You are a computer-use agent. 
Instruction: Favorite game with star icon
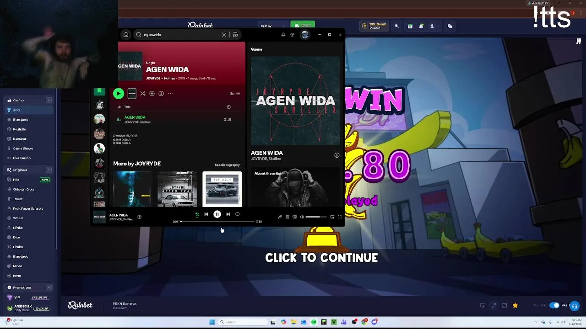pyautogui.click(x=515, y=306)
